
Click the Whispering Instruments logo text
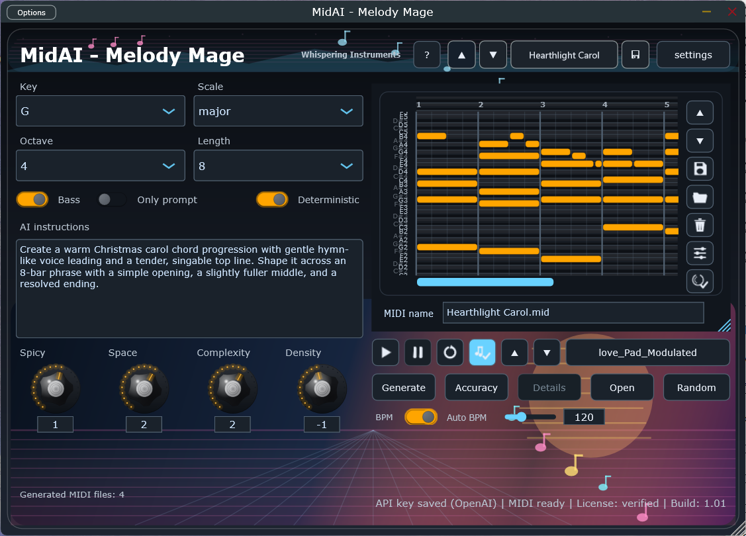351,55
